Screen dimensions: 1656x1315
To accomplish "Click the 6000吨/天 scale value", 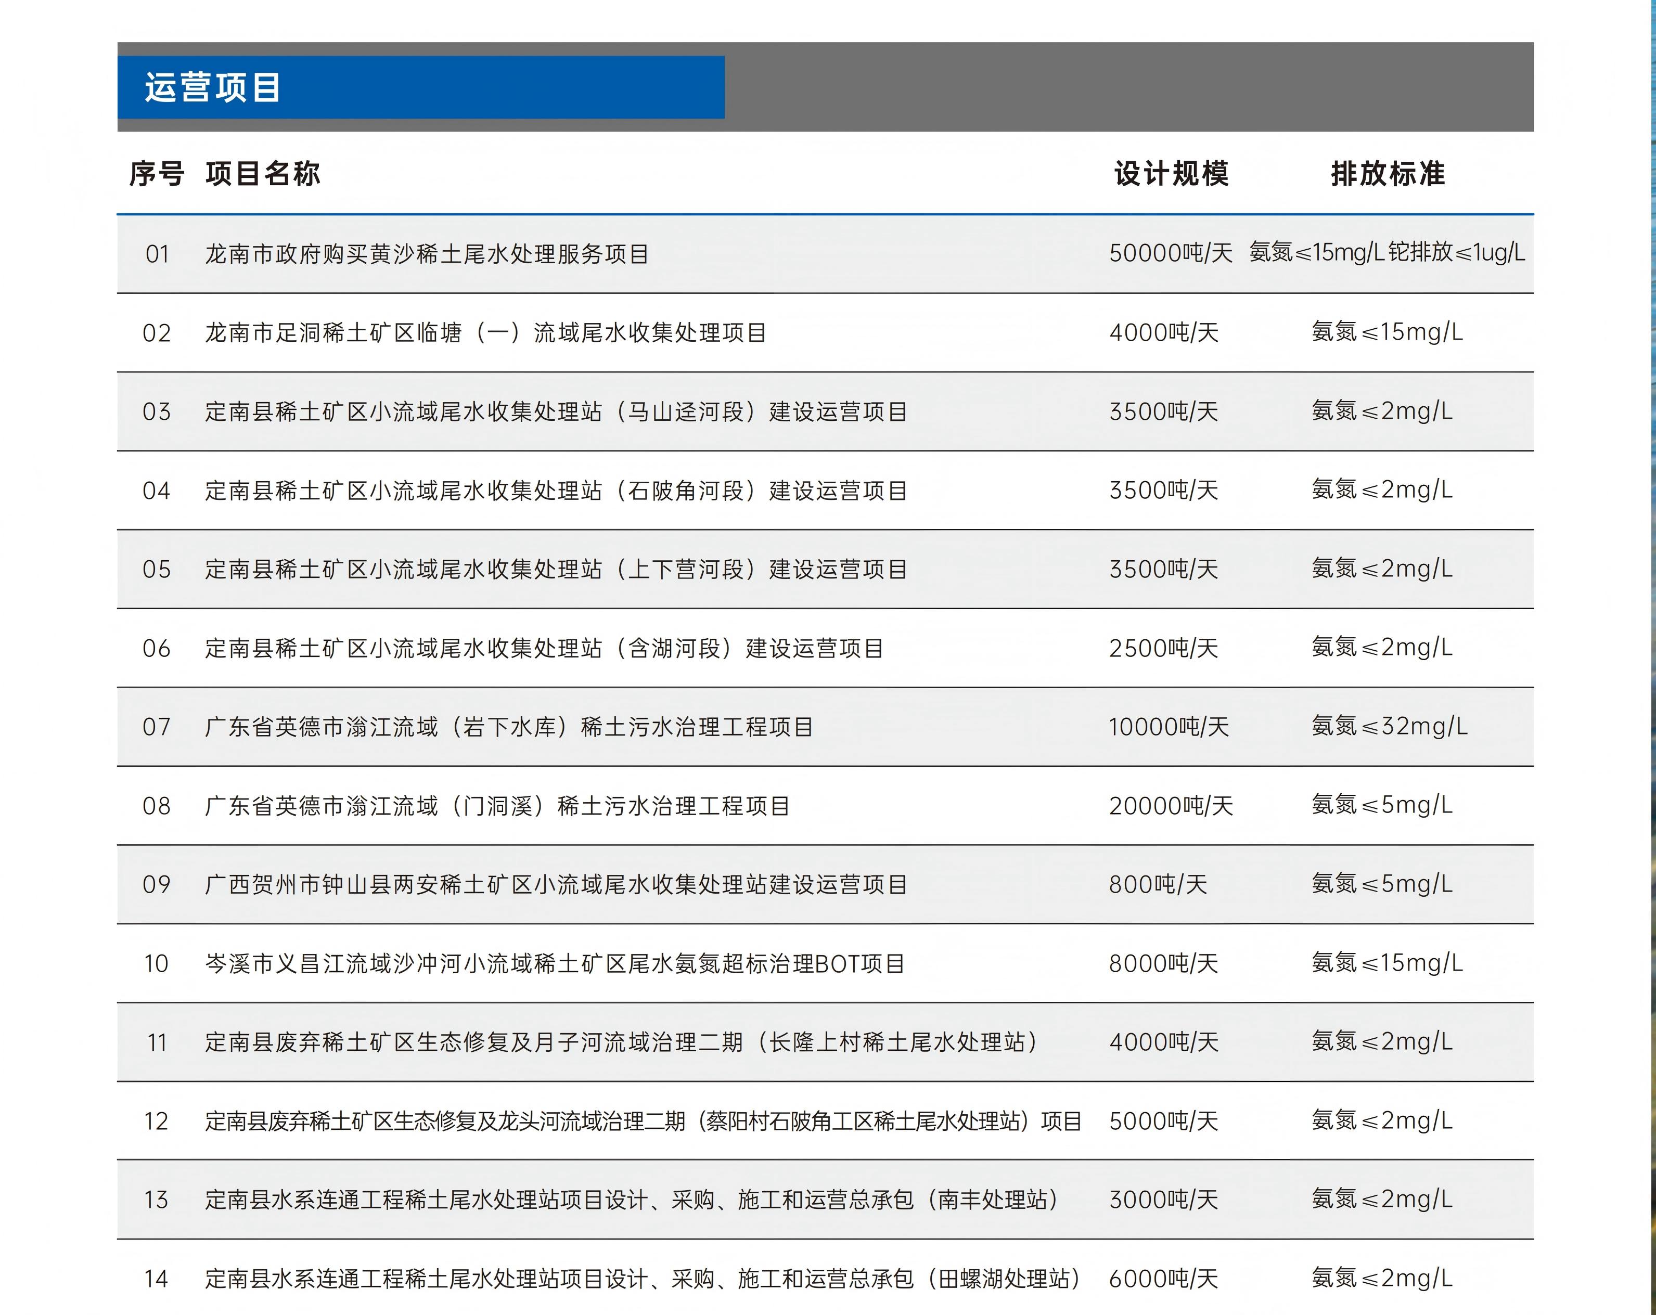I will click(1164, 1279).
